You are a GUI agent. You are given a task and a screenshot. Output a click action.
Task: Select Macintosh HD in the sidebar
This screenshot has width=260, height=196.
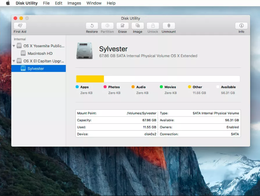39,53
